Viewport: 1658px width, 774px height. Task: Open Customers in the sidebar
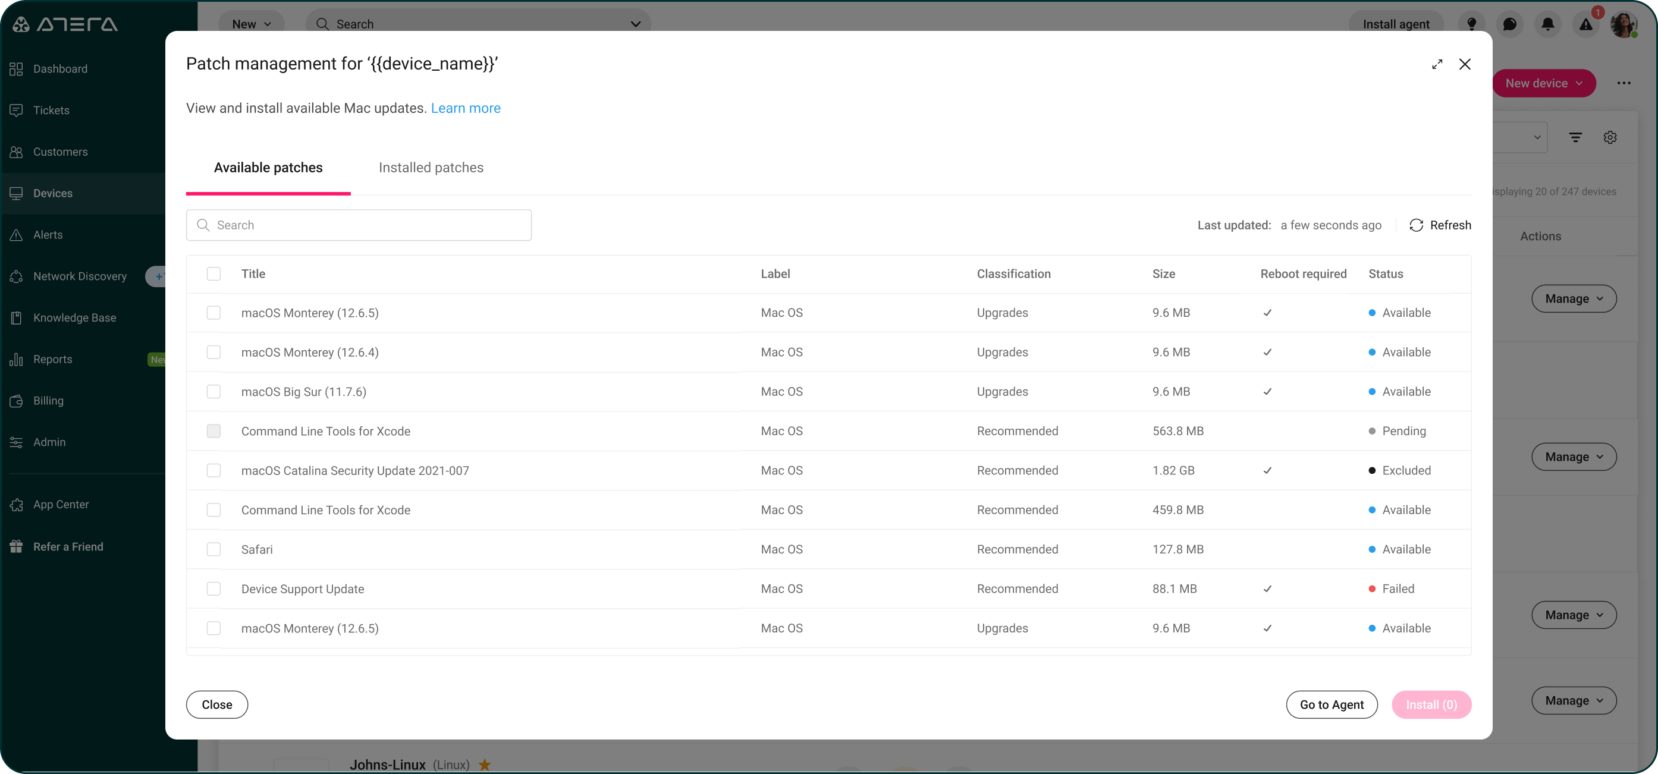(60, 152)
